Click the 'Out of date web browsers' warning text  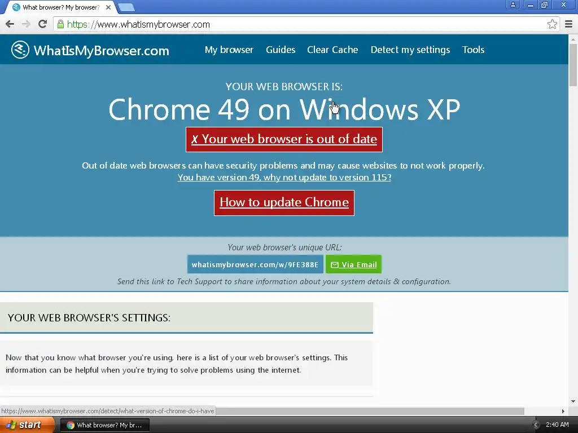point(283,166)
